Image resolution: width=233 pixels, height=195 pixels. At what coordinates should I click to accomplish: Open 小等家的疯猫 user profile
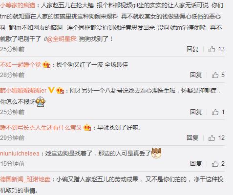click(x=18, y=5)
